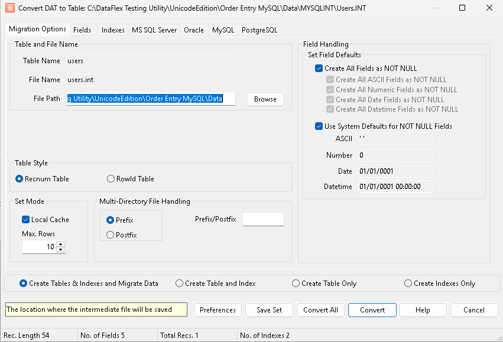This screenshot has height=342, width=503.
Task: Switch to the Fields tab
Action: point(82,30)
